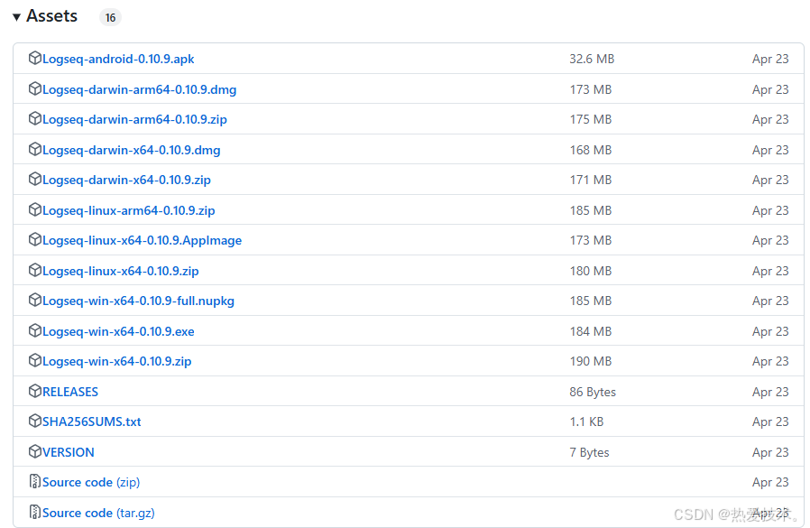Download Logseq-win-x64-0.10.9-full.nupkg
810x528 pixels.
click(138, 301)
